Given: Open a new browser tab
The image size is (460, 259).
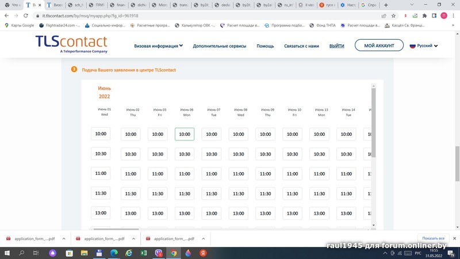Looking at the screenshot, I should click(386, 5).
